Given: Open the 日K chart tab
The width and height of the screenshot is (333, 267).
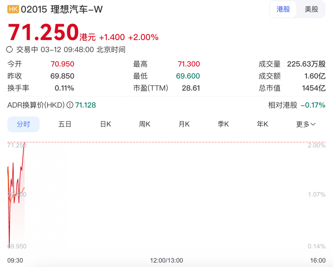Looking at the screenshot, I should pyautogui.click(x=105, y=124).
